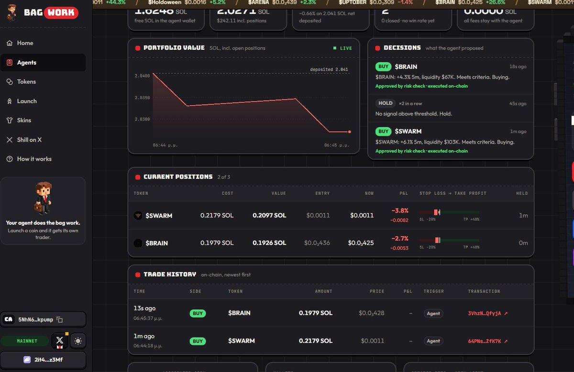Click the $BRAIN token icon in positions

[x=138, y=243]
